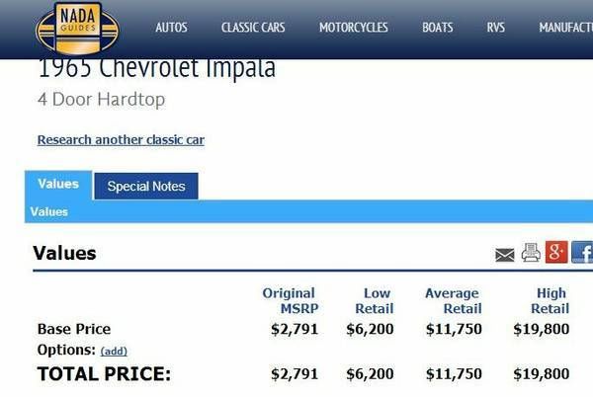Open the Classic Cars menu
Image resolution: width=593 pixels, height=397 pixels.
click(253, 28)
